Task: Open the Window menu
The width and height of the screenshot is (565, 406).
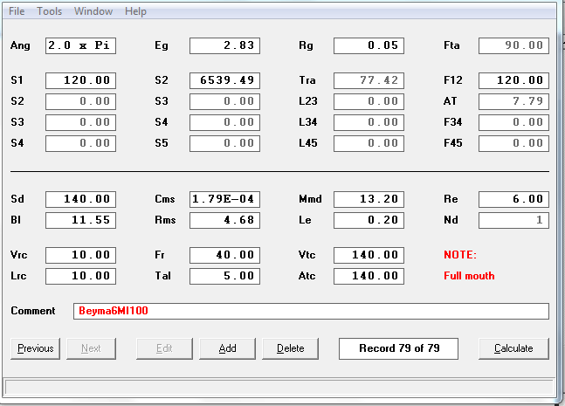Action: [x=93, y=11]
